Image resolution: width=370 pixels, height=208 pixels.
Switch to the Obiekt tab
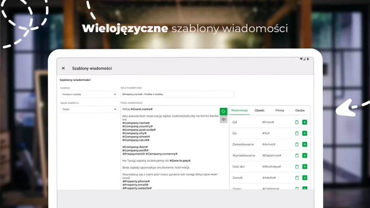[x=259, y=110]
